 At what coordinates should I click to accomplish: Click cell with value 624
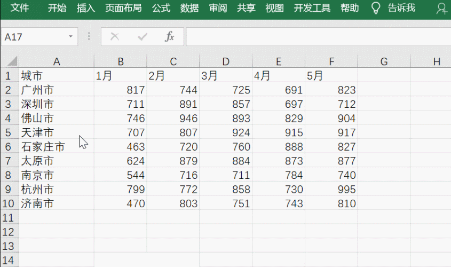121,161
